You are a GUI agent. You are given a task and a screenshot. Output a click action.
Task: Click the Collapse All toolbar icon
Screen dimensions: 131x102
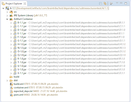[101, 4]
